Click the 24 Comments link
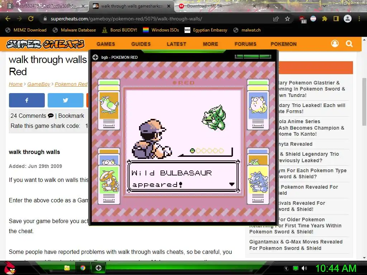The image size is (367, 275). pyautogui.click(x=28, y=116)
